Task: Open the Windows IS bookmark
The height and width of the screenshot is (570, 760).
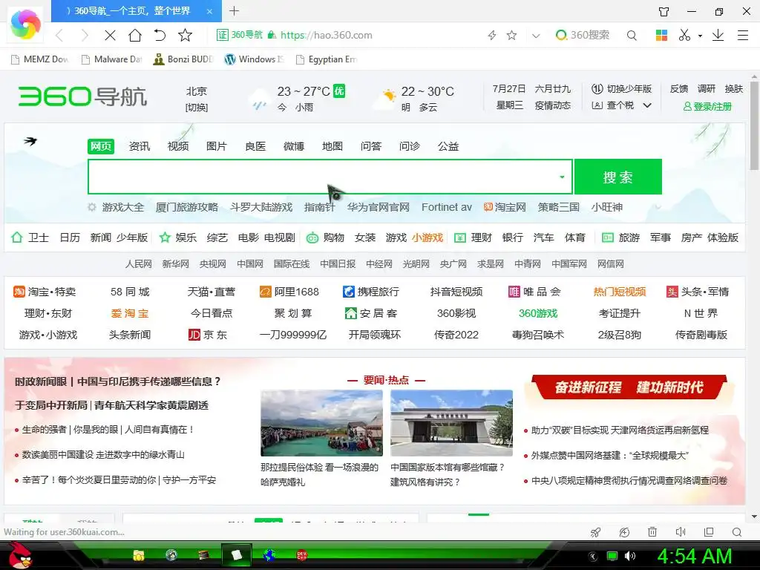Action: point(254,59)
